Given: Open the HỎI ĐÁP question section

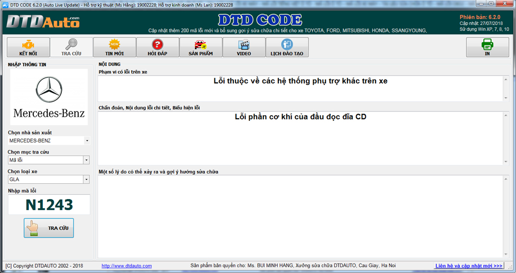Looking at the screenshot, I should tap(157, 48).
